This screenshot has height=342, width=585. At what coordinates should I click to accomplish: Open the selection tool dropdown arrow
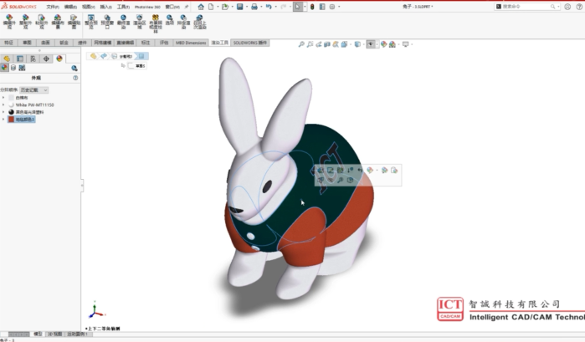(x=305, y=7)
